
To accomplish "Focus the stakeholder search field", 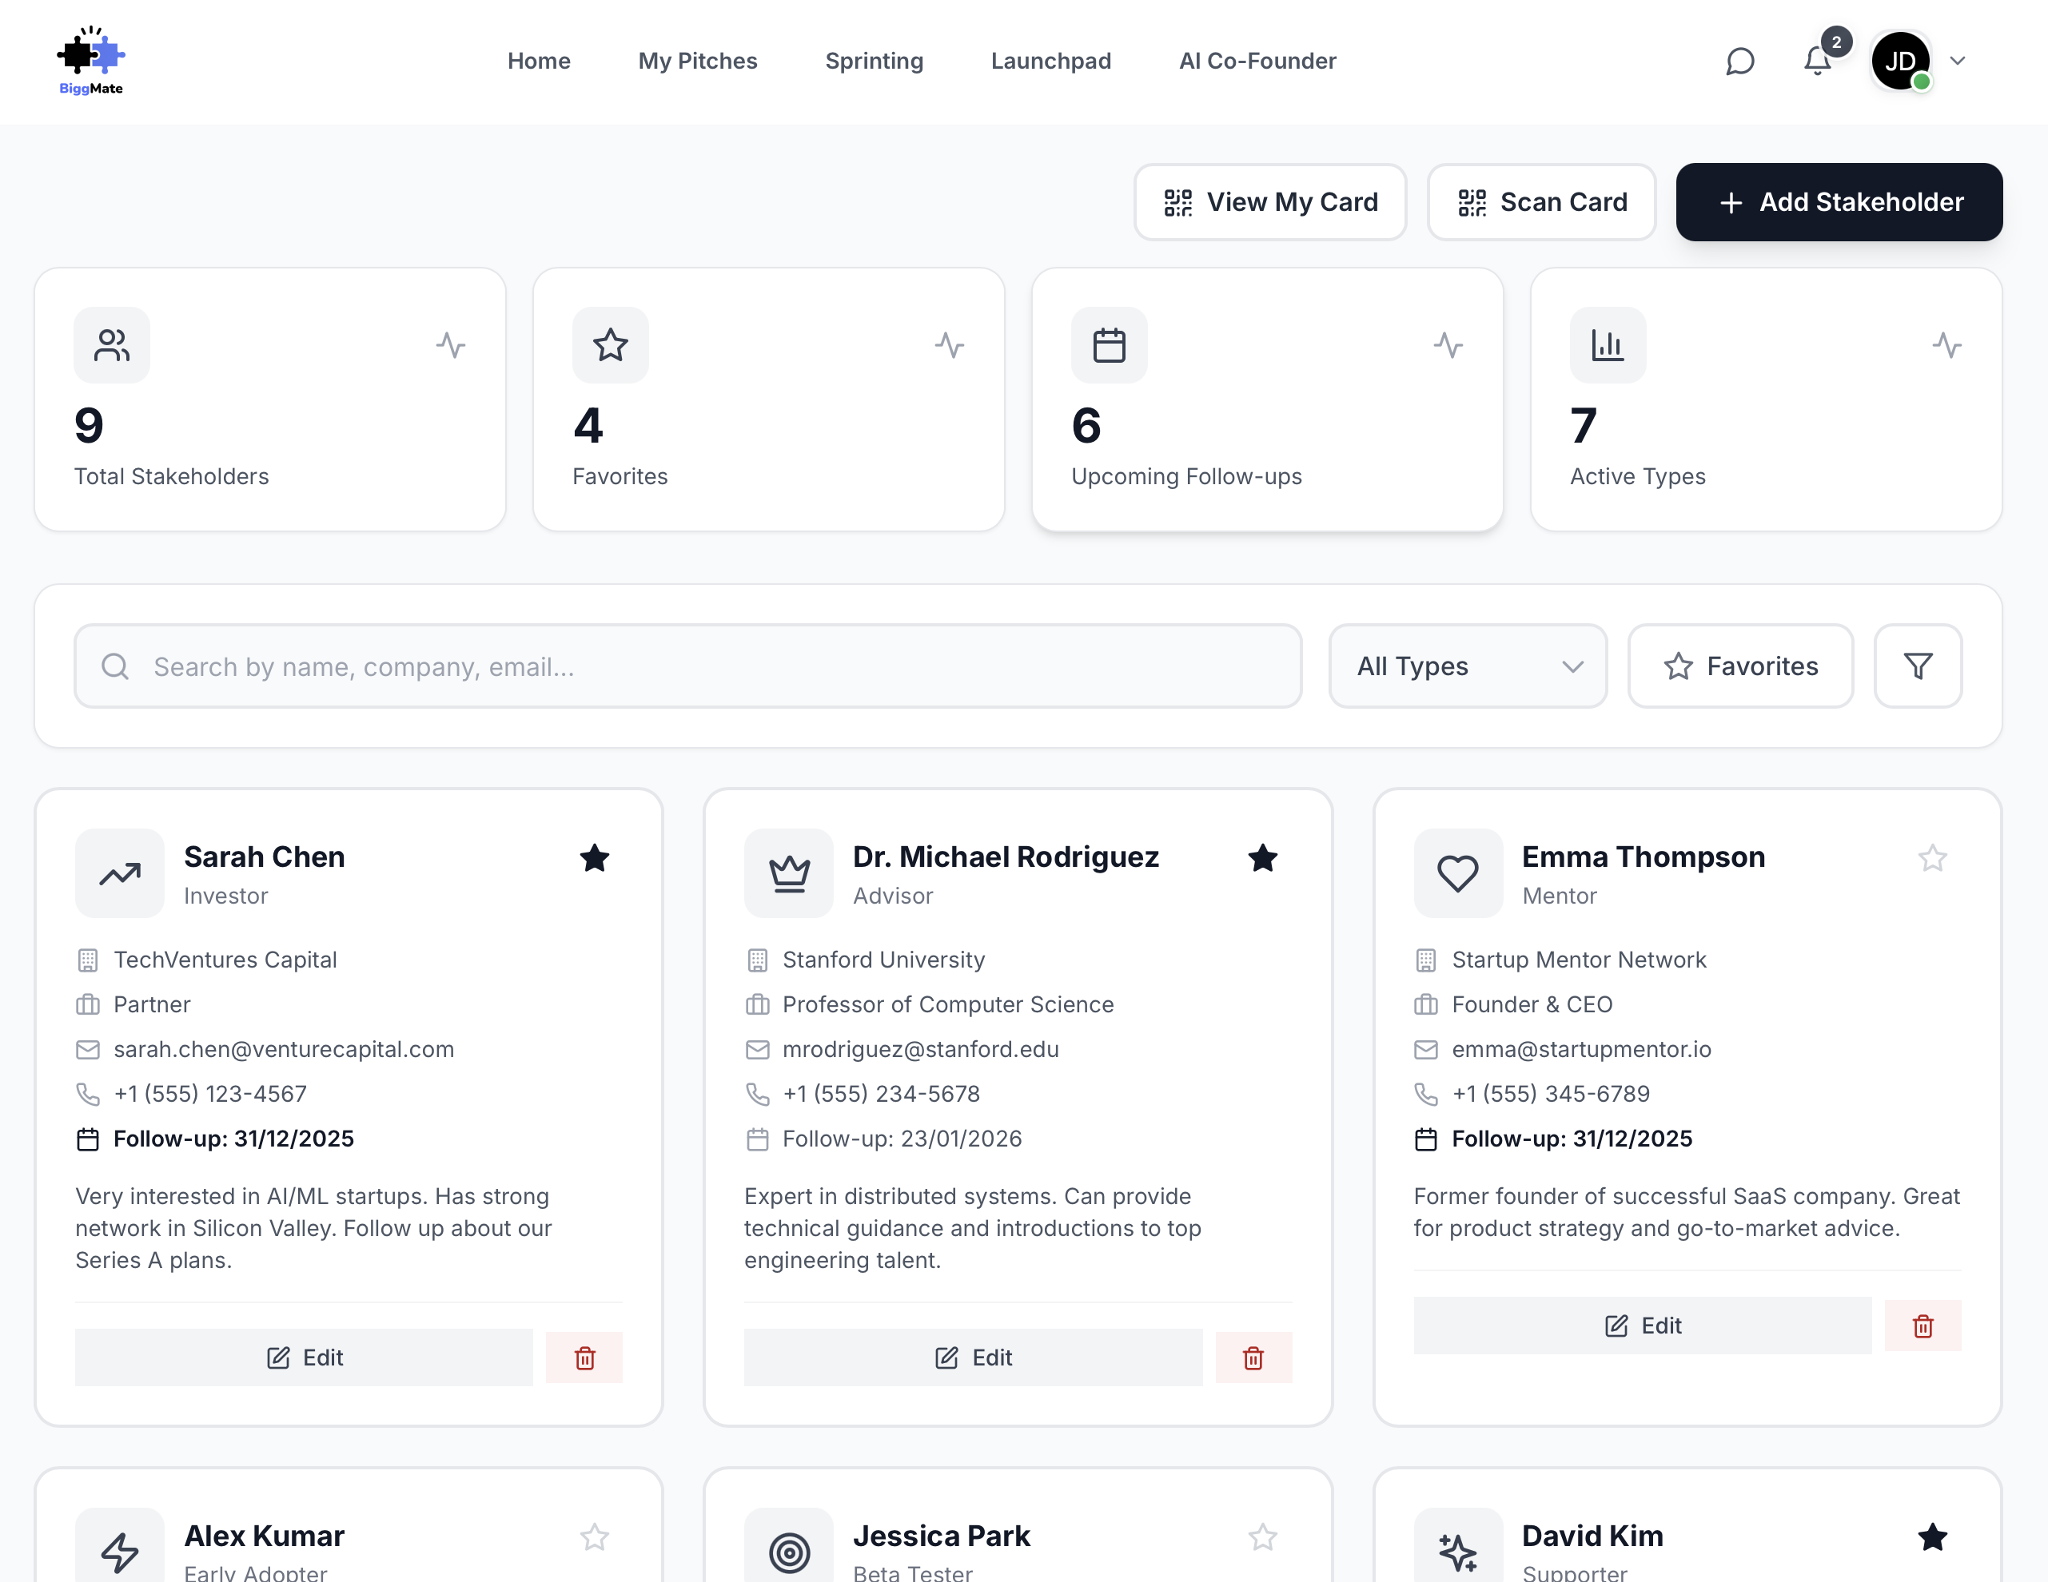I will coord(687,666).
